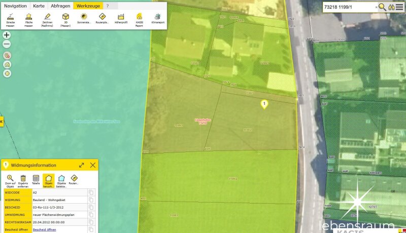Click Zoom auf Objekt icon
406x233 pixels.
[10, 180]
